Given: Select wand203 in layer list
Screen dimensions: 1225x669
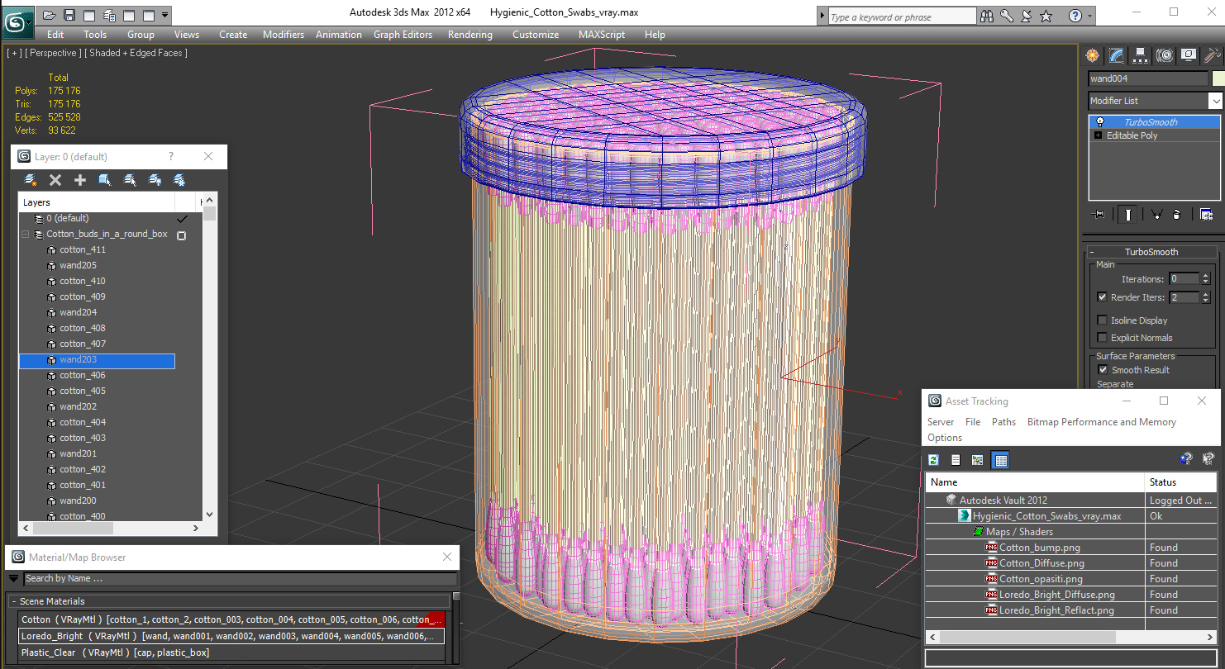Looking at the screenshot, I should (97, 360).
